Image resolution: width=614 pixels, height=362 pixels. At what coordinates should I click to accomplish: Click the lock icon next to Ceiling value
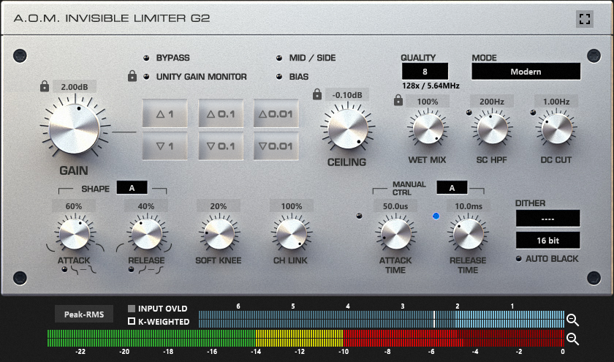pos(317,94)
